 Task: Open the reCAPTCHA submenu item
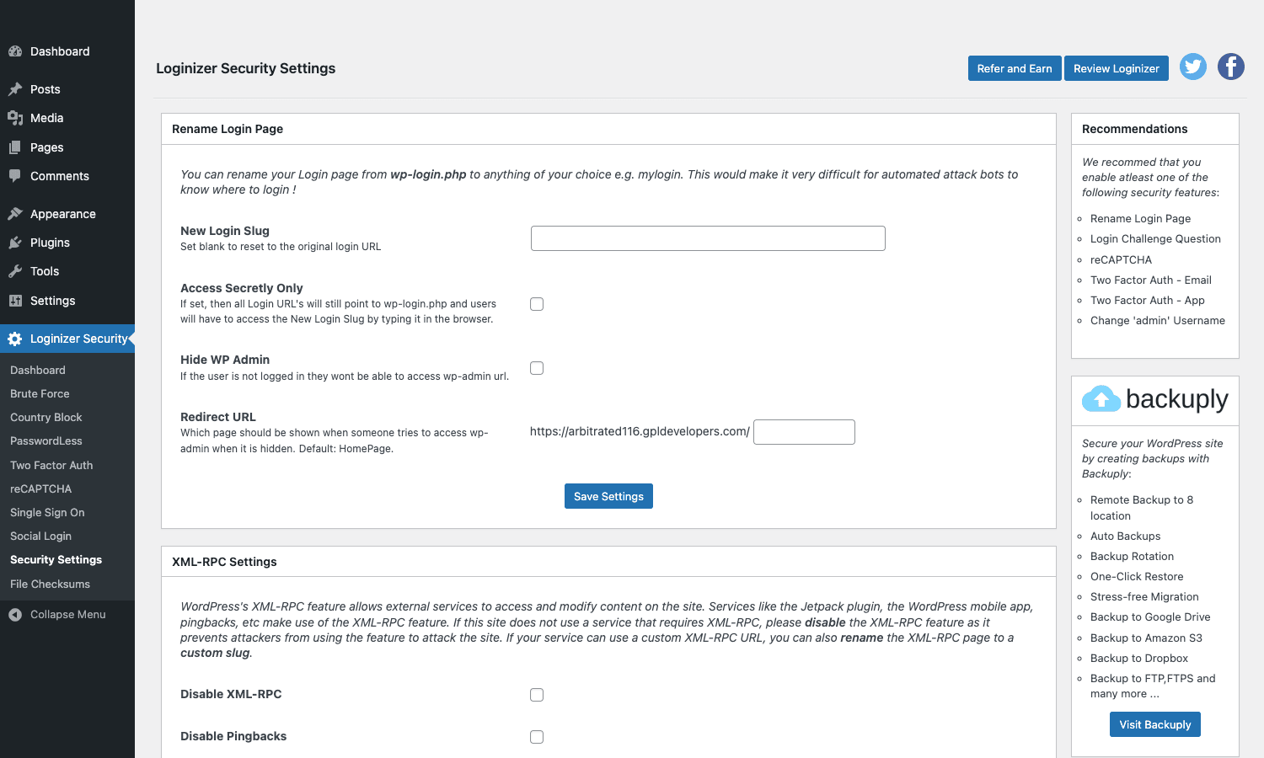[x=41, y=488]
